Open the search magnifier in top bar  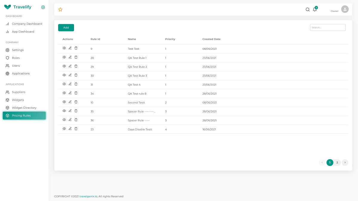tap(308, 10)
